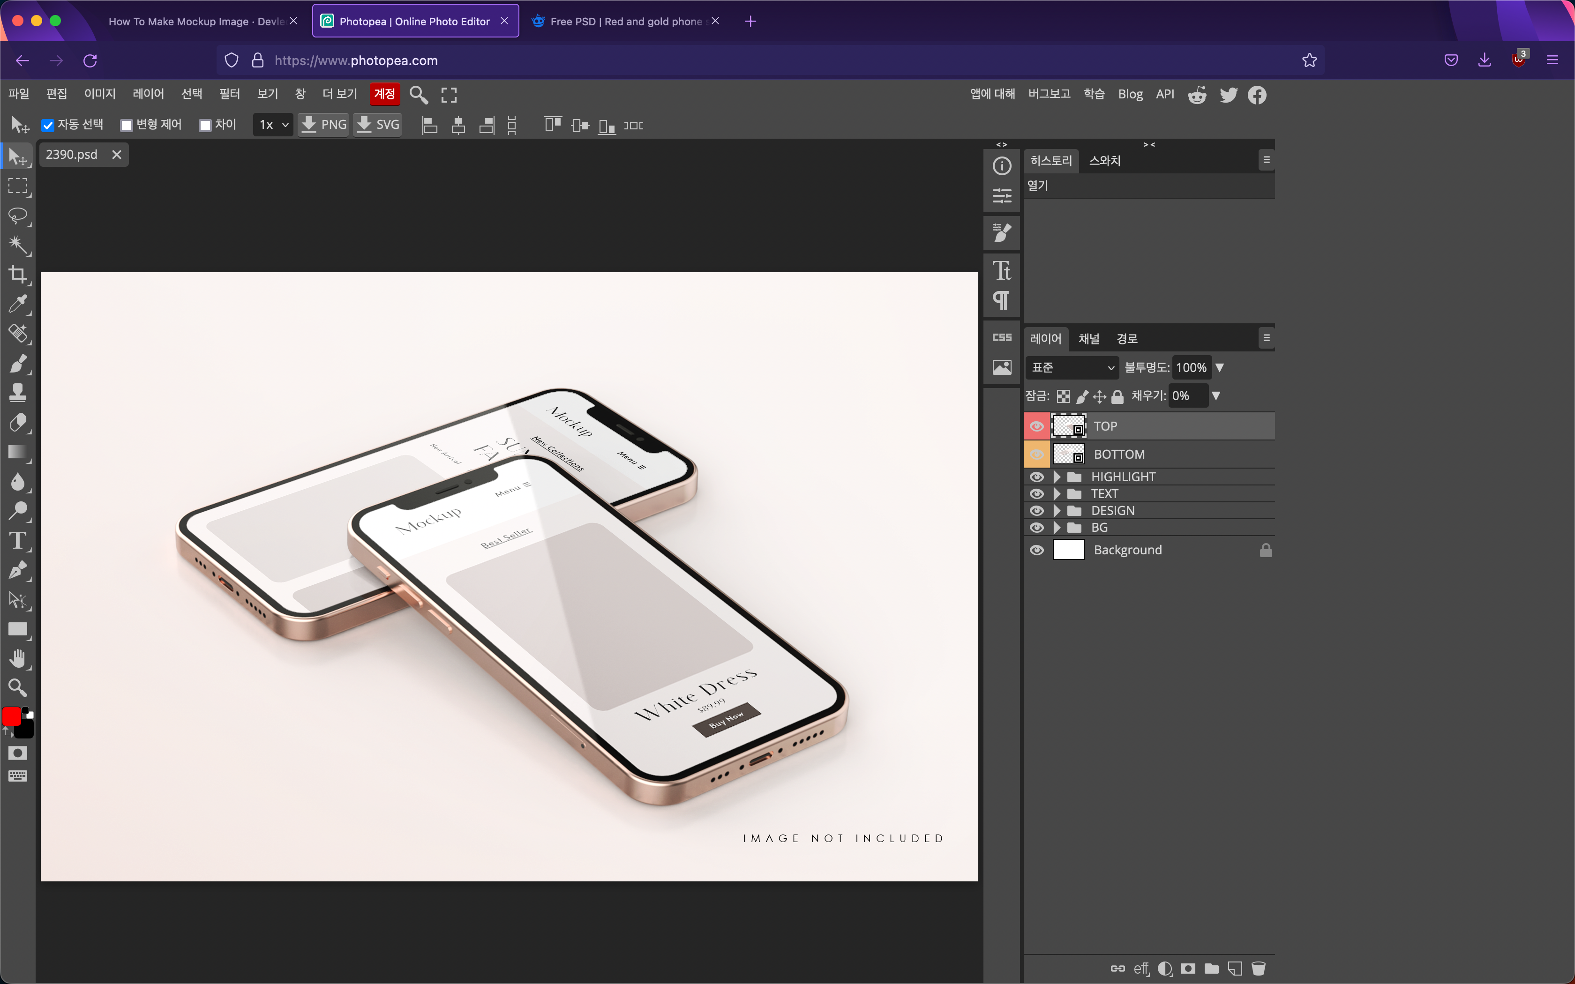Open the info panel icon
The image size is (1575, 984).
[1002, 166]
